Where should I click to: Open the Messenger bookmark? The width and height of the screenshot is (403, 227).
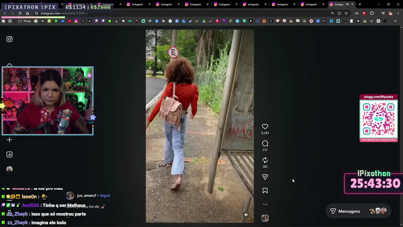pyautogui.click(x=63, y=21)
